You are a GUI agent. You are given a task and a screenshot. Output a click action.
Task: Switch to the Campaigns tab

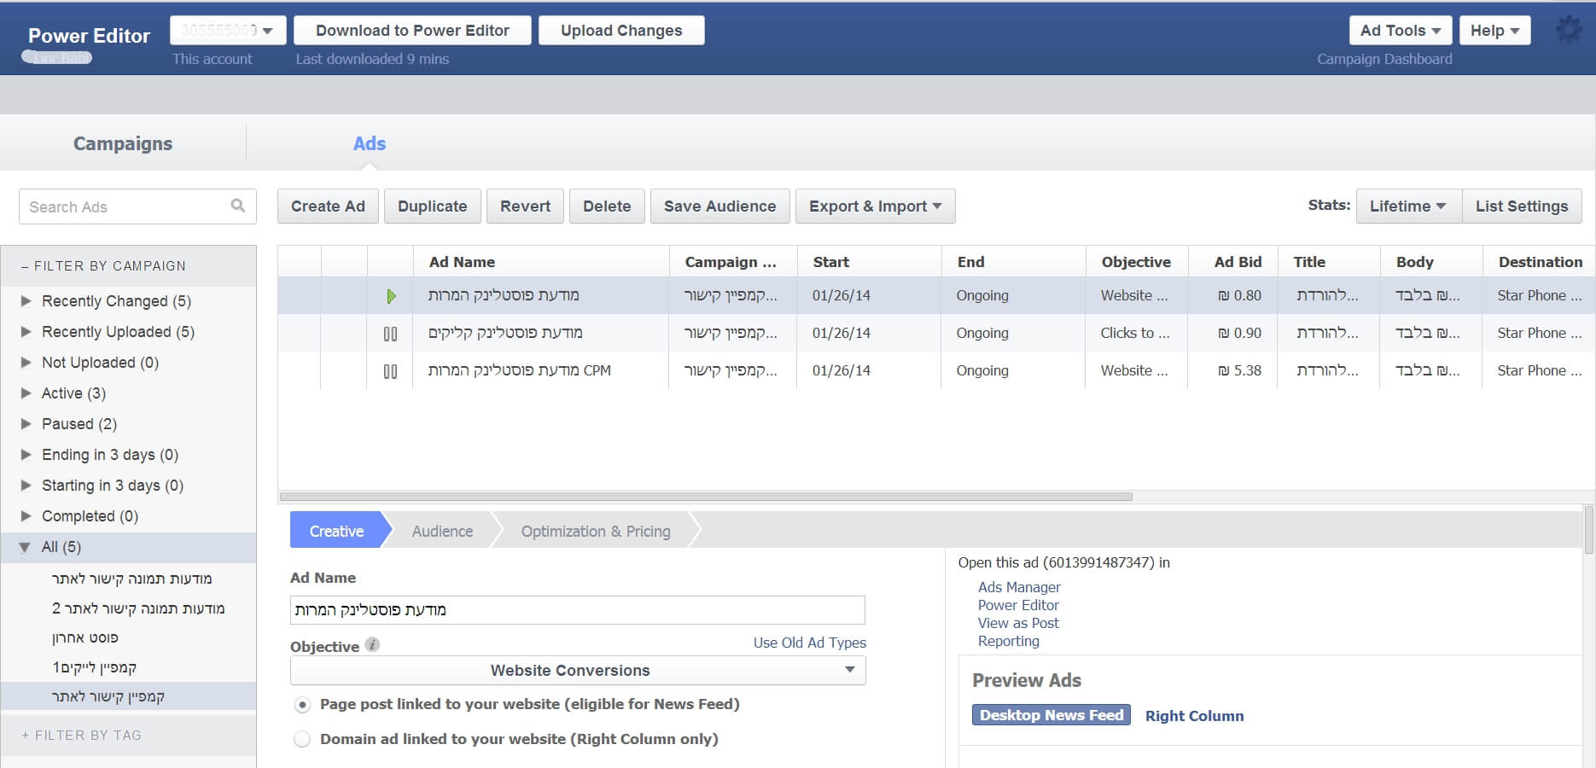pos(123,143)
